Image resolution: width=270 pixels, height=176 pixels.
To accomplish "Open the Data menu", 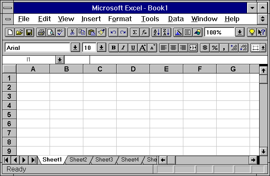I will coord(176,19).
